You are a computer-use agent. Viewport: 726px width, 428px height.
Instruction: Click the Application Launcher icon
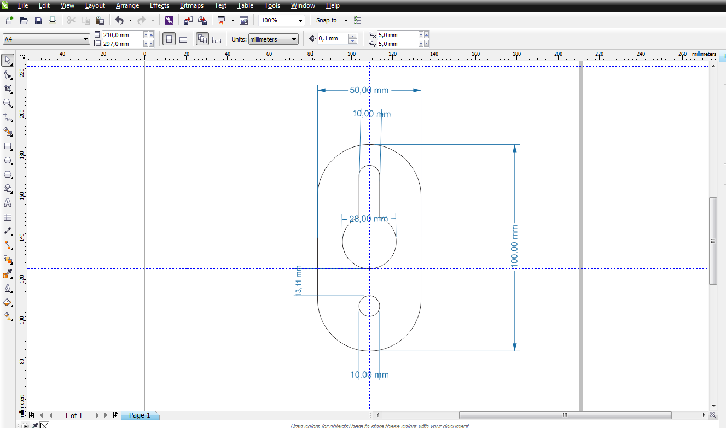[222, 20]
